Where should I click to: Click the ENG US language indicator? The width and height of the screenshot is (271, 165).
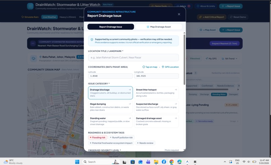click(237, 162)
